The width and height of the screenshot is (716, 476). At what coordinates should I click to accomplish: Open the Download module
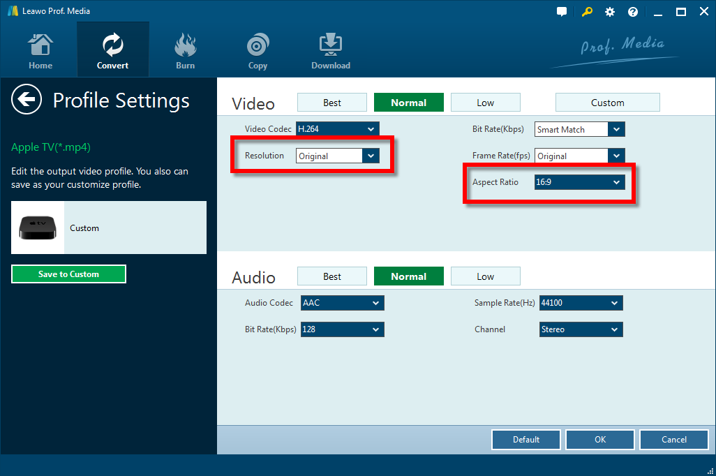click(331, 51)
